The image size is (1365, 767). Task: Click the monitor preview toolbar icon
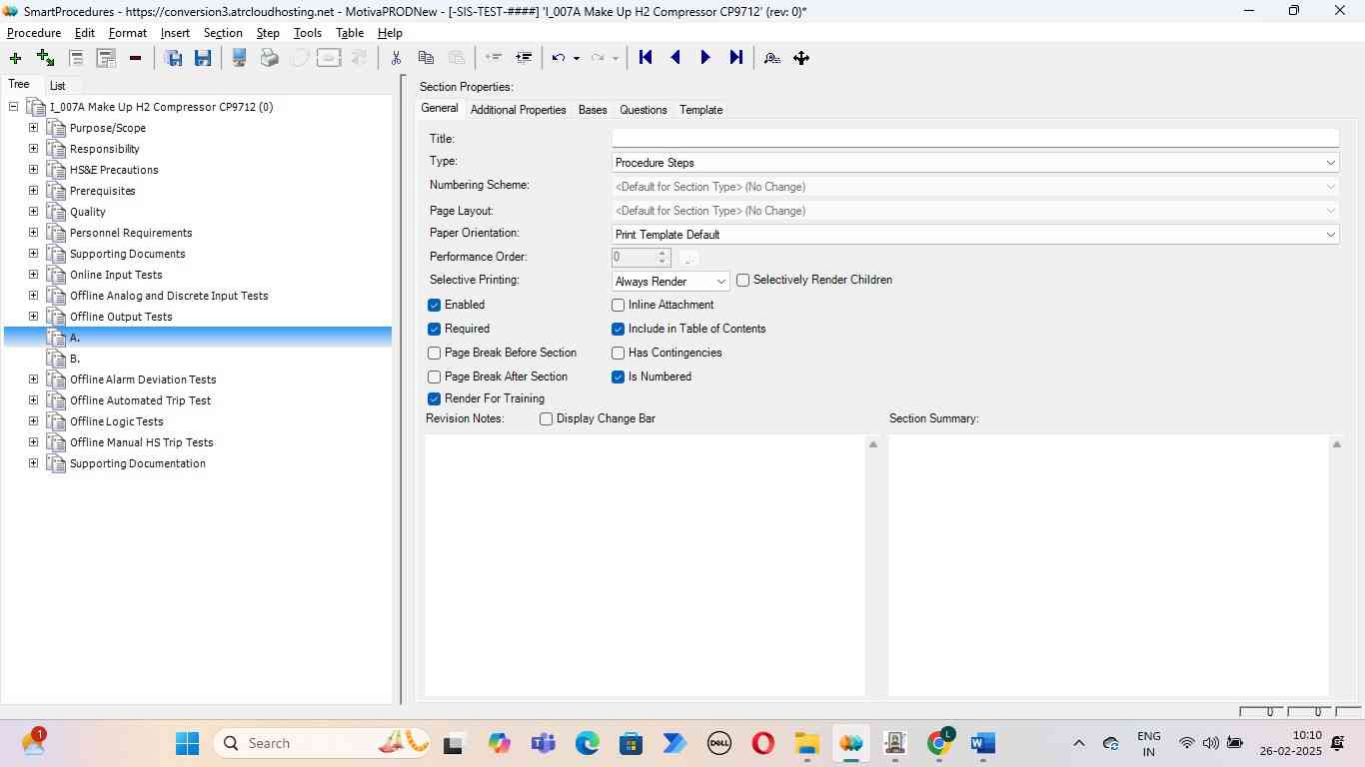click(239, 58)
